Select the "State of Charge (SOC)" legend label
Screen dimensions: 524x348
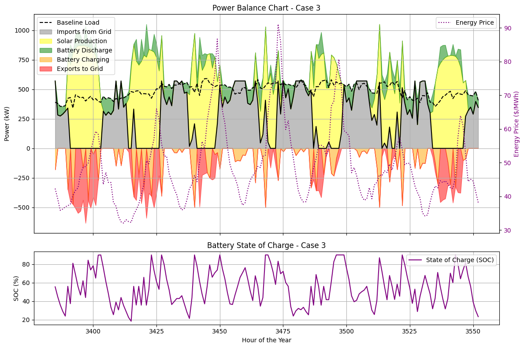pyautogui.click(x=460, y=260)
